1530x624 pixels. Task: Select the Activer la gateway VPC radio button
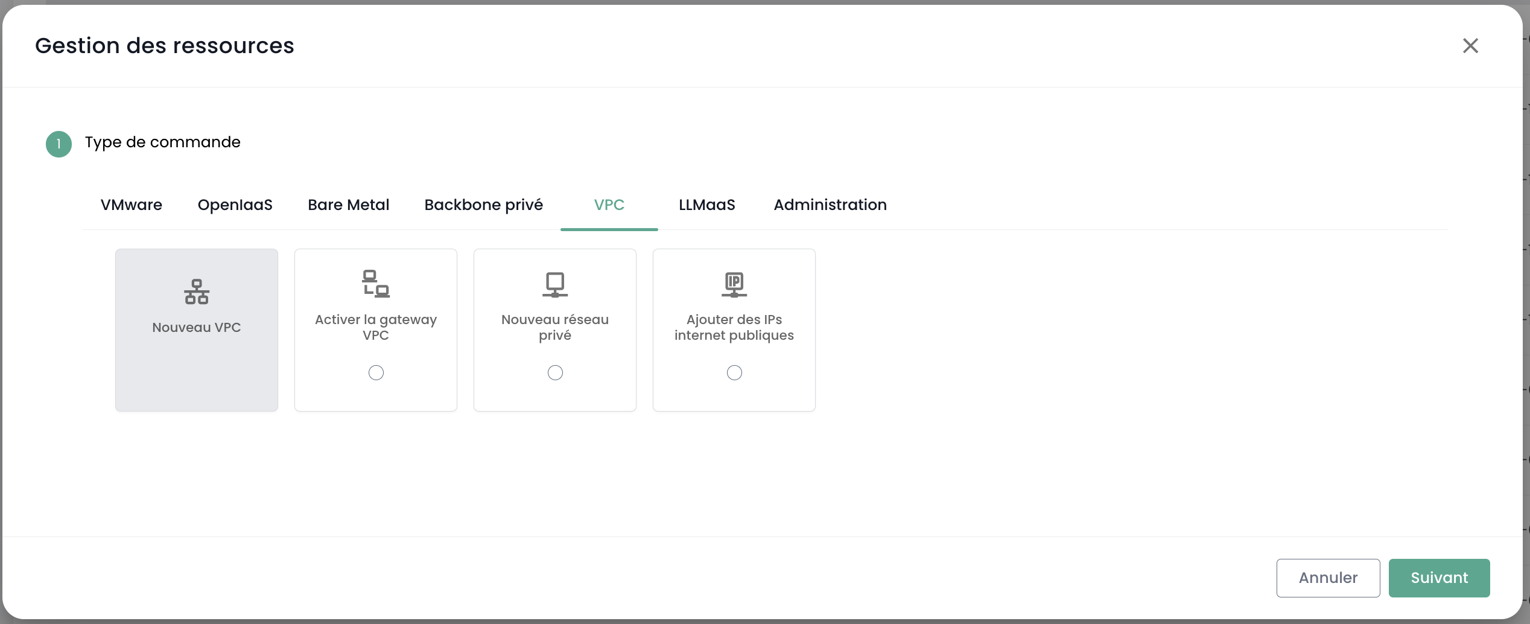(x=376, y=373)
